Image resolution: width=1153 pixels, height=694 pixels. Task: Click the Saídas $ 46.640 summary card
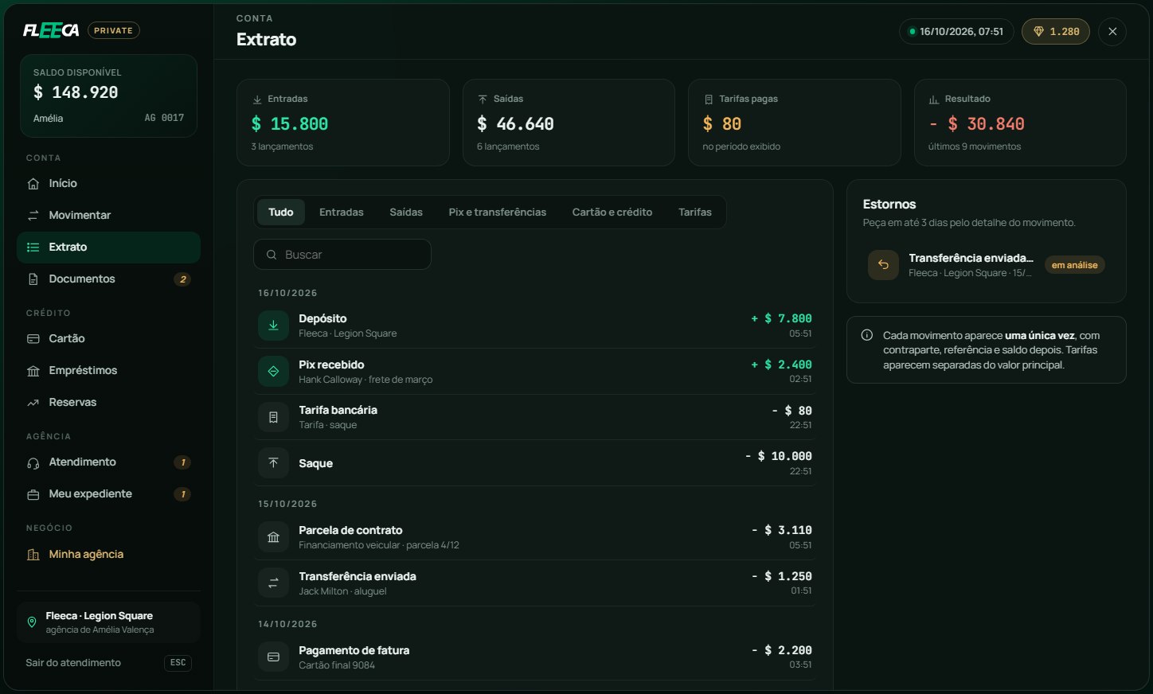(569, 123)
